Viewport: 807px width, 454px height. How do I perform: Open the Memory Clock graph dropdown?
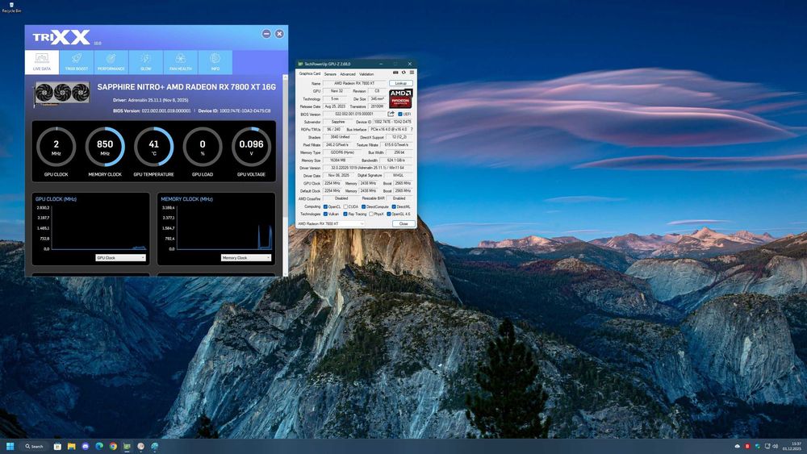click(246, 257)
